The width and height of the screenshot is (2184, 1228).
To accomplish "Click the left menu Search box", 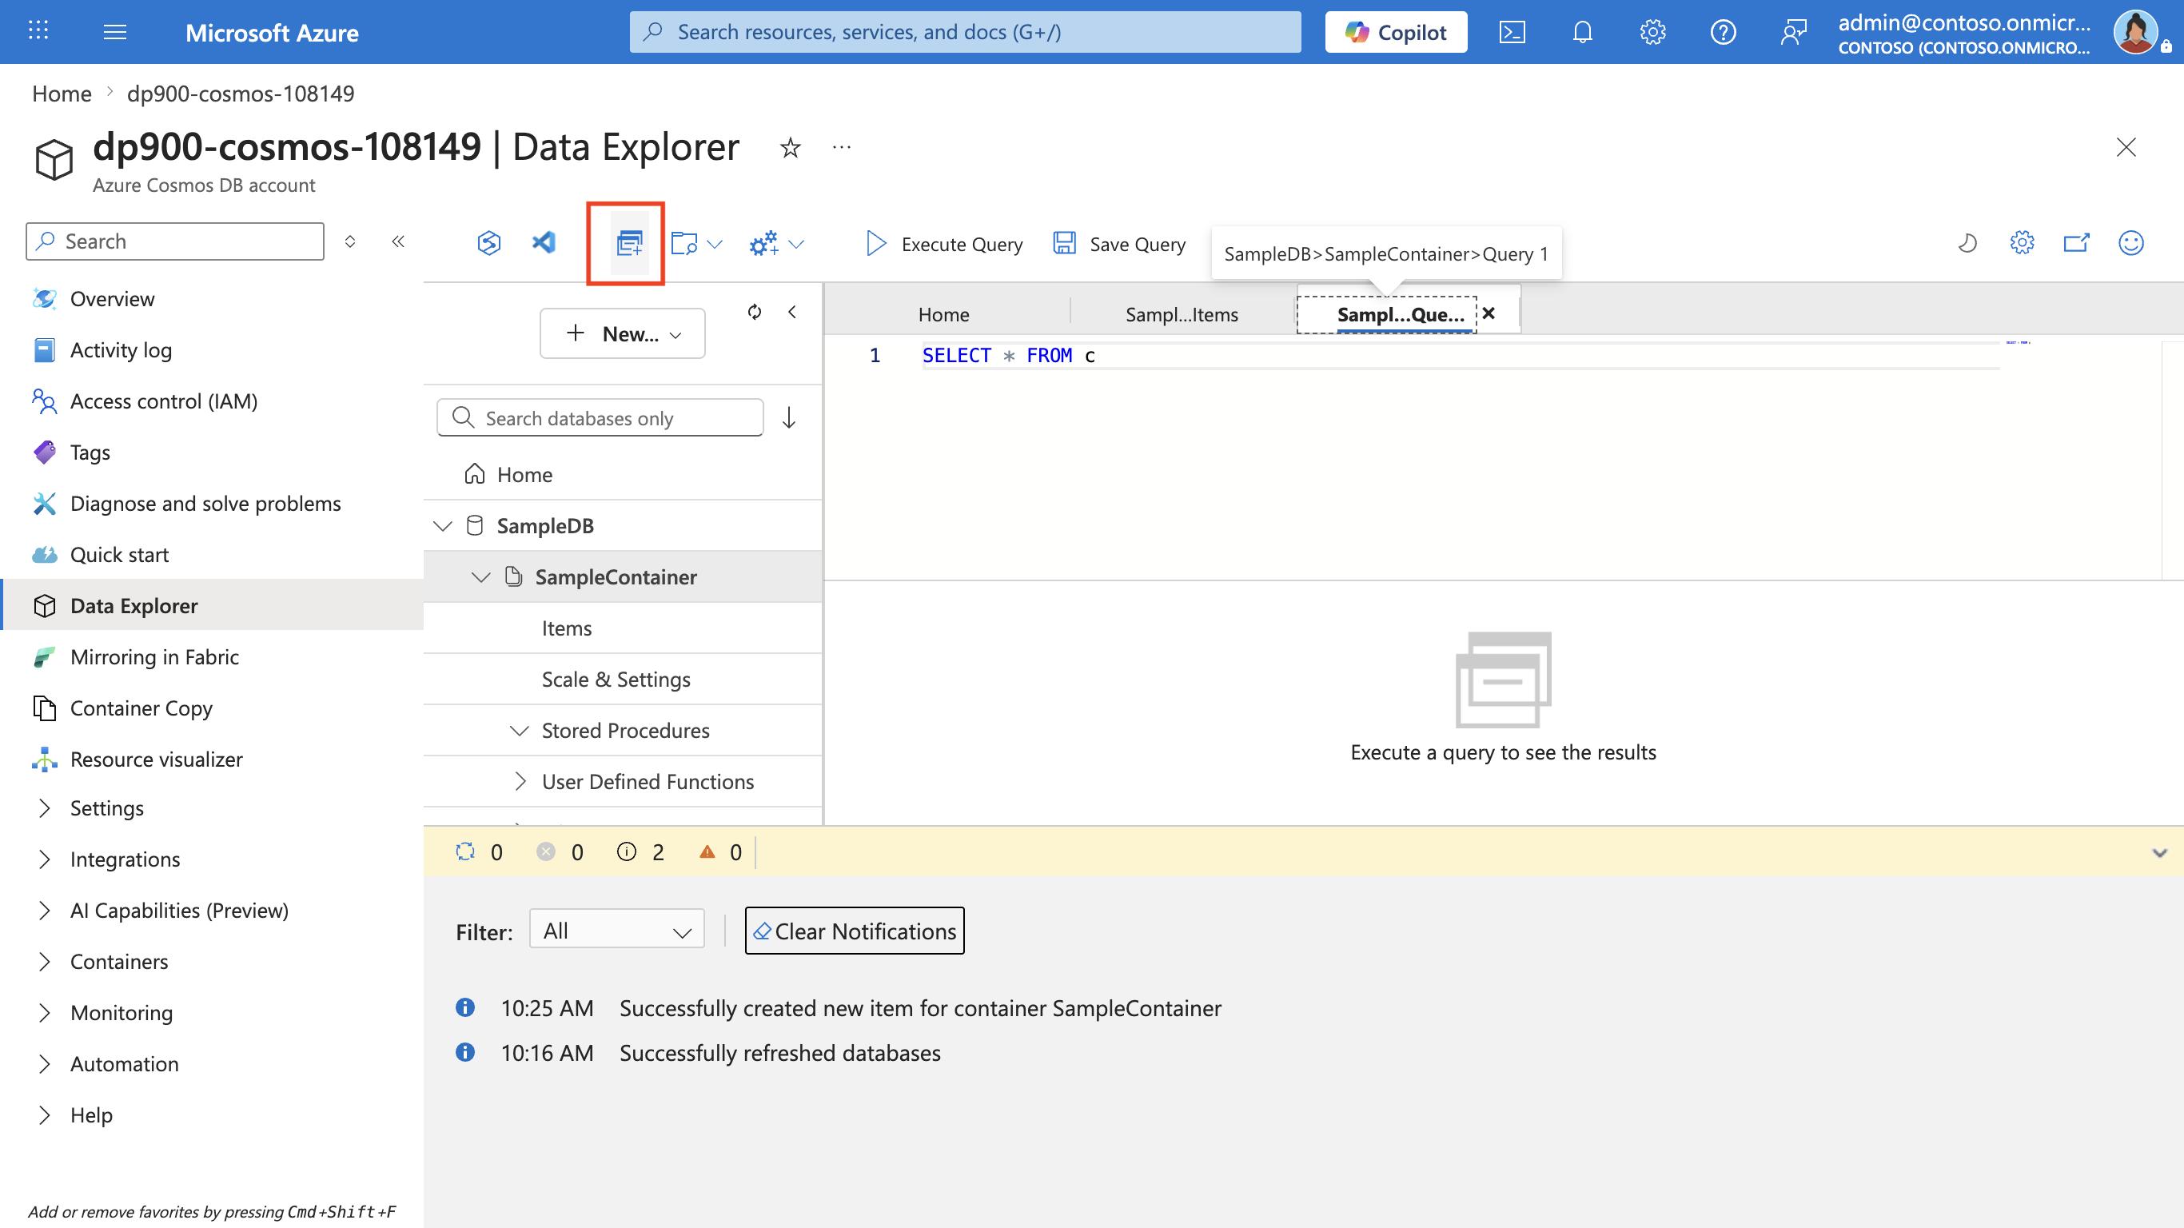I will pyautogui.click(x=176, y=241).
